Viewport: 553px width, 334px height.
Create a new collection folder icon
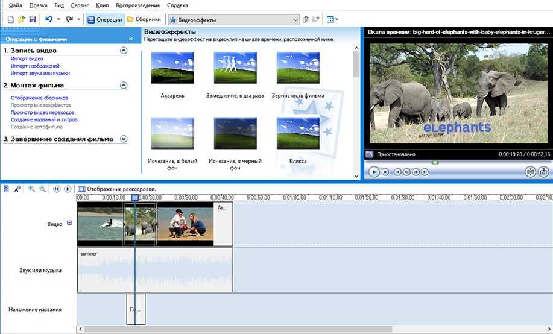315,19
